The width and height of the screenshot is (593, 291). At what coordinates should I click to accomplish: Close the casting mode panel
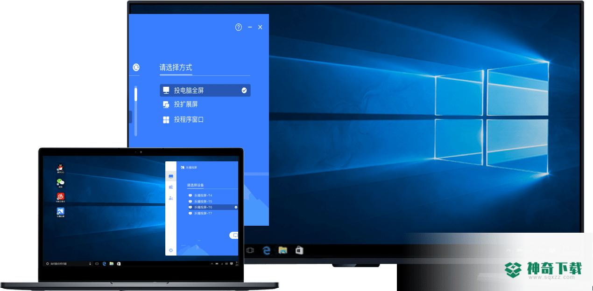260,28
